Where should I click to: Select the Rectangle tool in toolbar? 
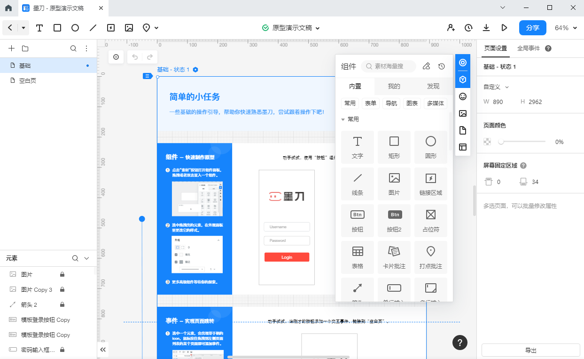click(57, 28)
